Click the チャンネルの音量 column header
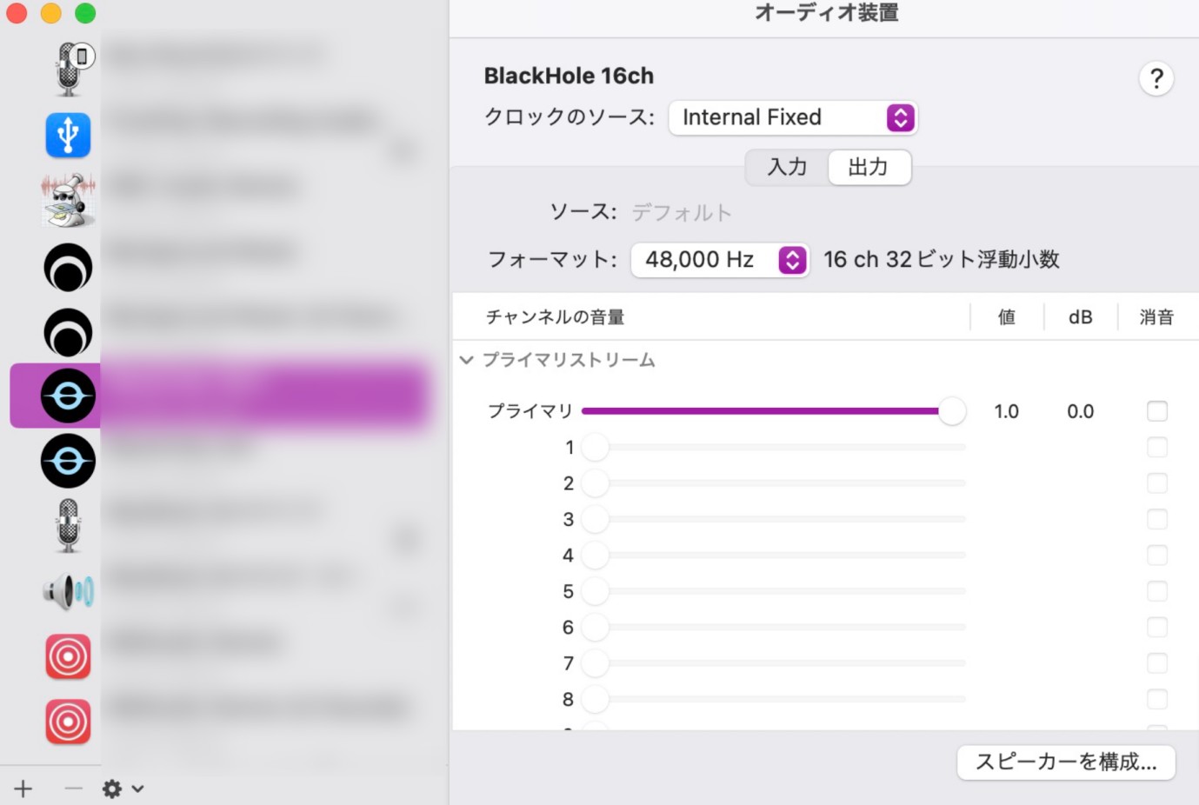This screenshot has width=1199, height=805. (x=555, y=317)
